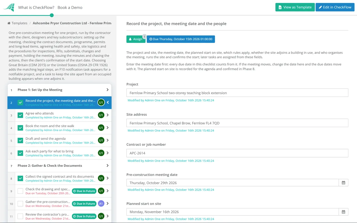Screen dimensions: 357x223
Task: Click Due In Future badge on Review the contractor's row
Action: 84,216
